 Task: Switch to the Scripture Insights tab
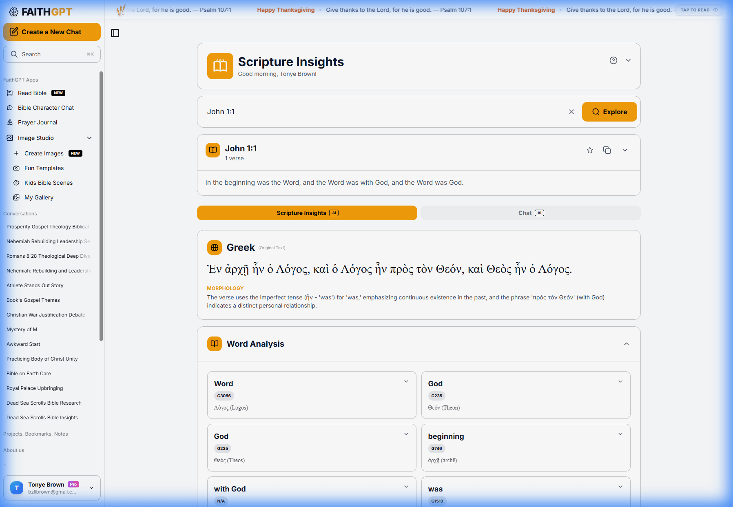pos(307,213)
